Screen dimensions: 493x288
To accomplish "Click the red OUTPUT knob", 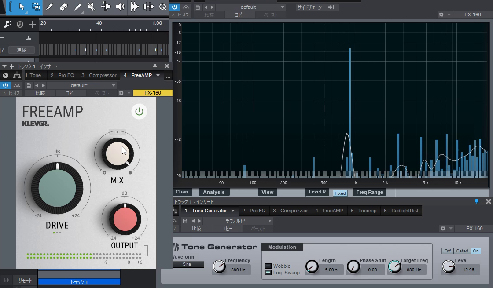I will [x=125, y=219].
